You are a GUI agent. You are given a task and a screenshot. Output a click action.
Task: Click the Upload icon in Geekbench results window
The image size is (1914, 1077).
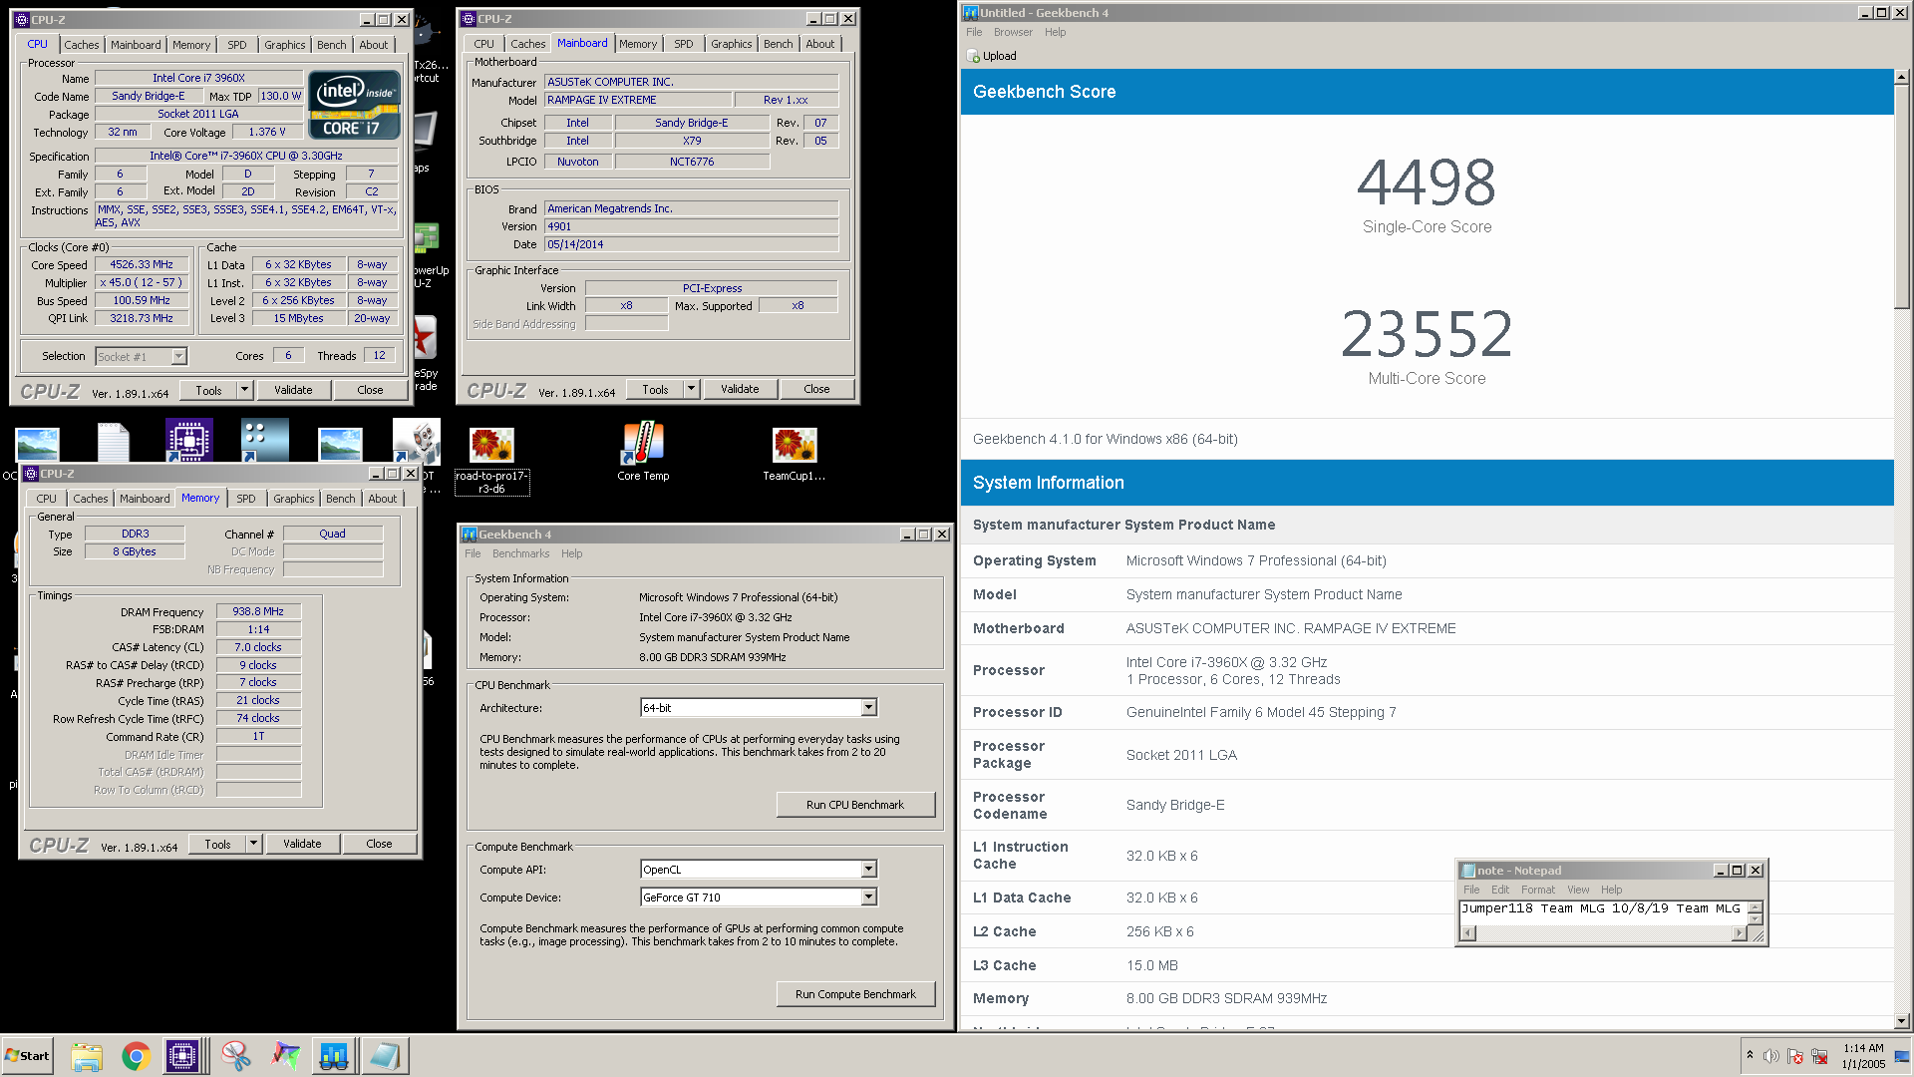[x=974, y=57]
